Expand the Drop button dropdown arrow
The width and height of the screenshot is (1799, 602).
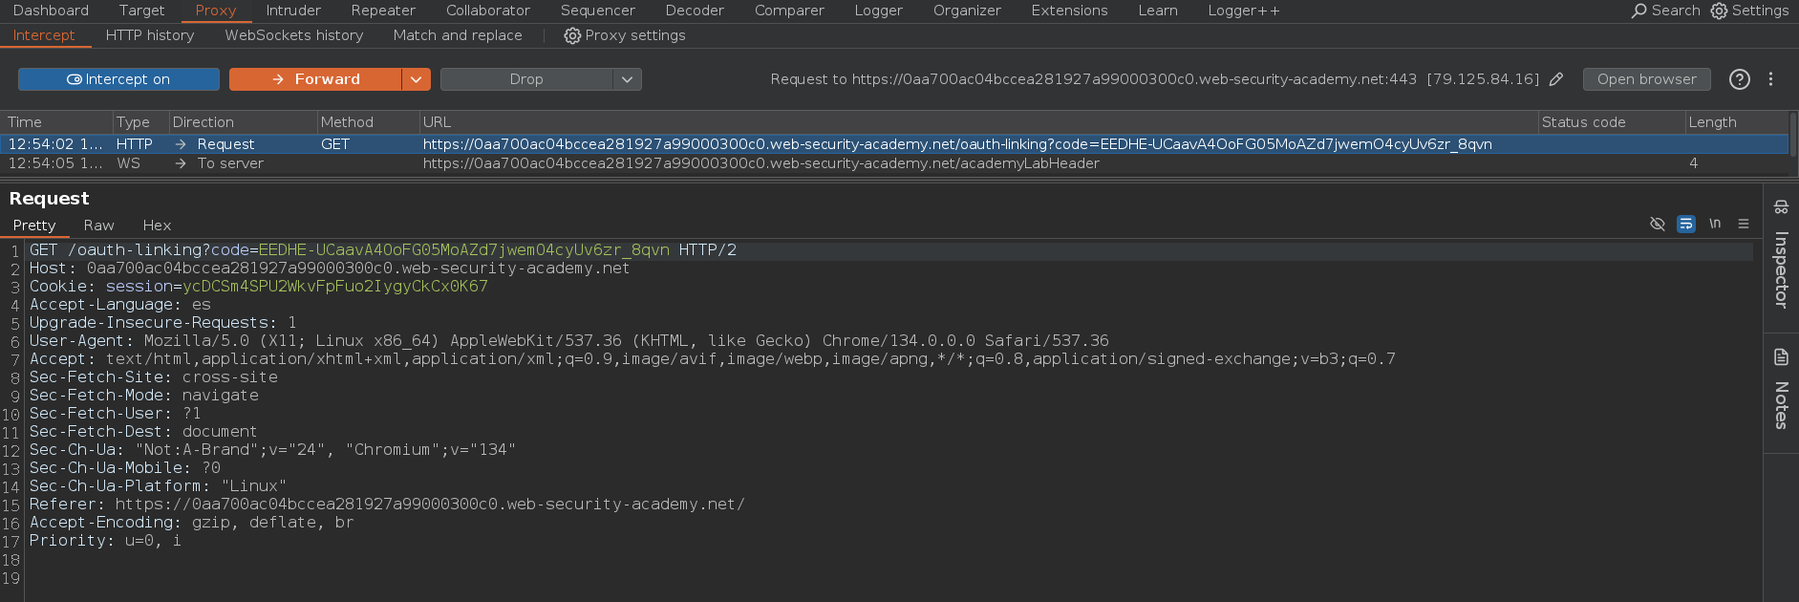[x=627, y=79]
